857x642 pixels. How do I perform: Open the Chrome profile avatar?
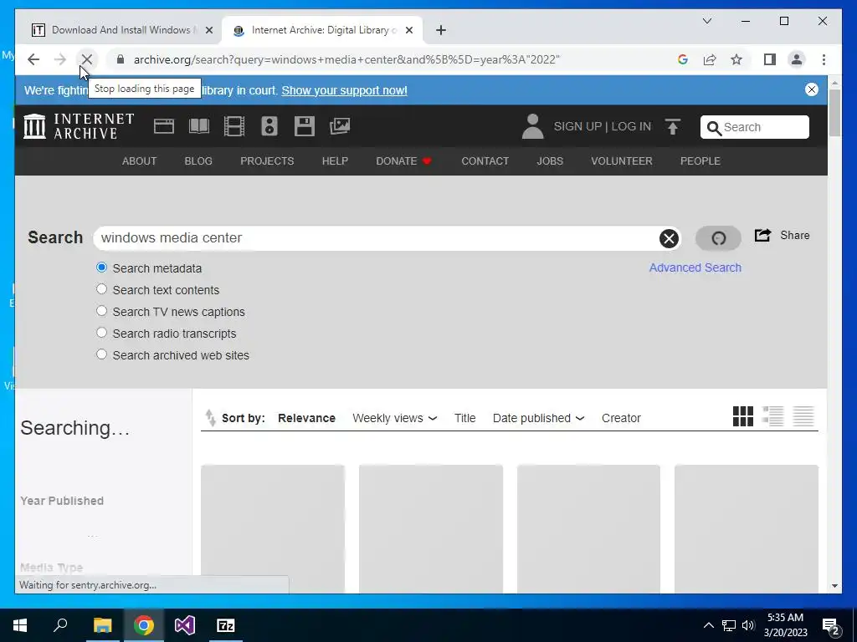pyautogui.click(x=797, y=59)
